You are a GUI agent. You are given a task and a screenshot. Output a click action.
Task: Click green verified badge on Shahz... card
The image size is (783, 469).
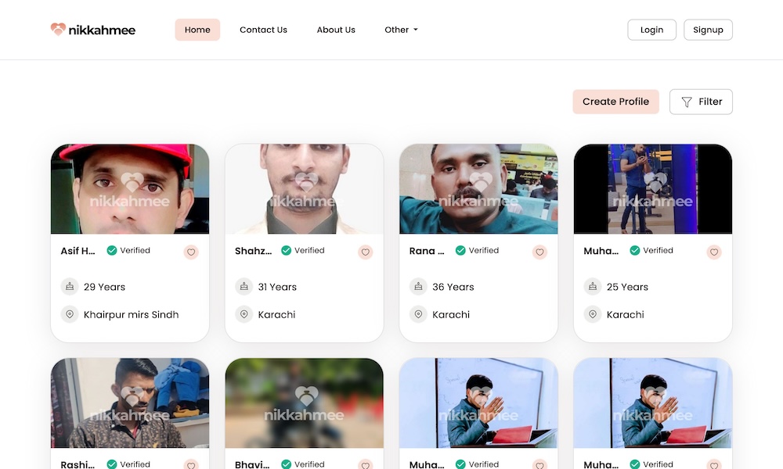point(287,251)
